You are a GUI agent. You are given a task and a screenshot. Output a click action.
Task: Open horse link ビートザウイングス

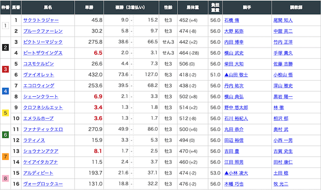tap(43, 53)
